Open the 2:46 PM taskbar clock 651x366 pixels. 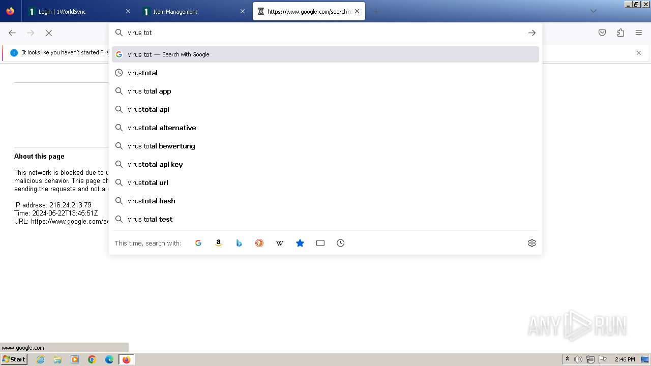click(x=625, y=359)
